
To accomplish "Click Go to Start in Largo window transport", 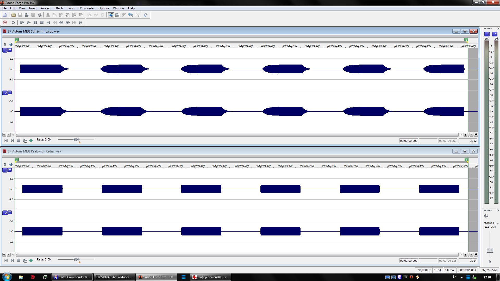I will tap(6, 140).
